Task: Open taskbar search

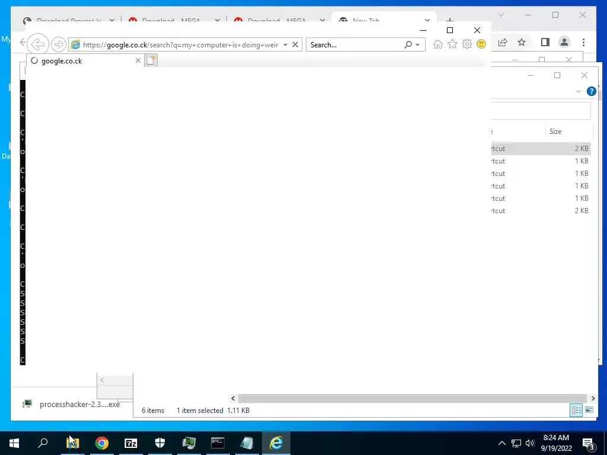Action: 43,443
